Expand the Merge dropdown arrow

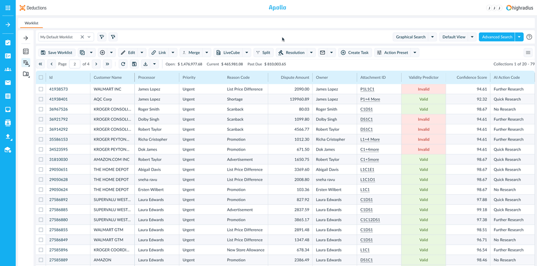[x=207, y=53]
